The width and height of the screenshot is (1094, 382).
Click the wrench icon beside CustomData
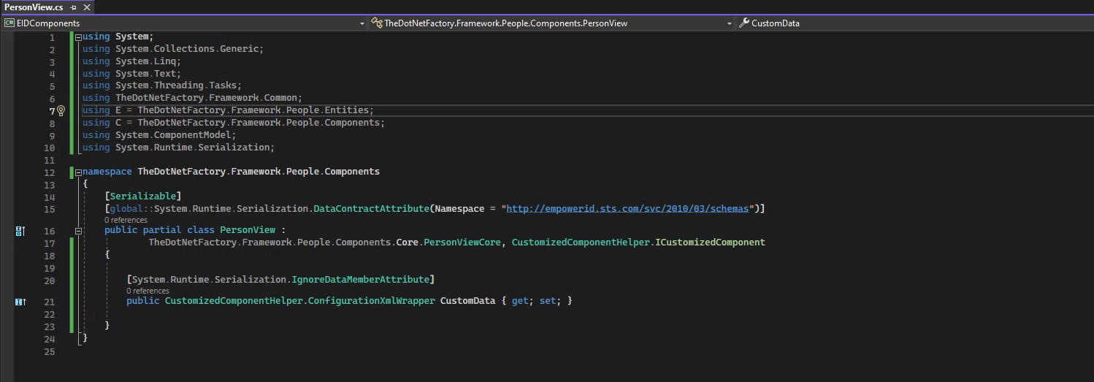coord(743,23)
